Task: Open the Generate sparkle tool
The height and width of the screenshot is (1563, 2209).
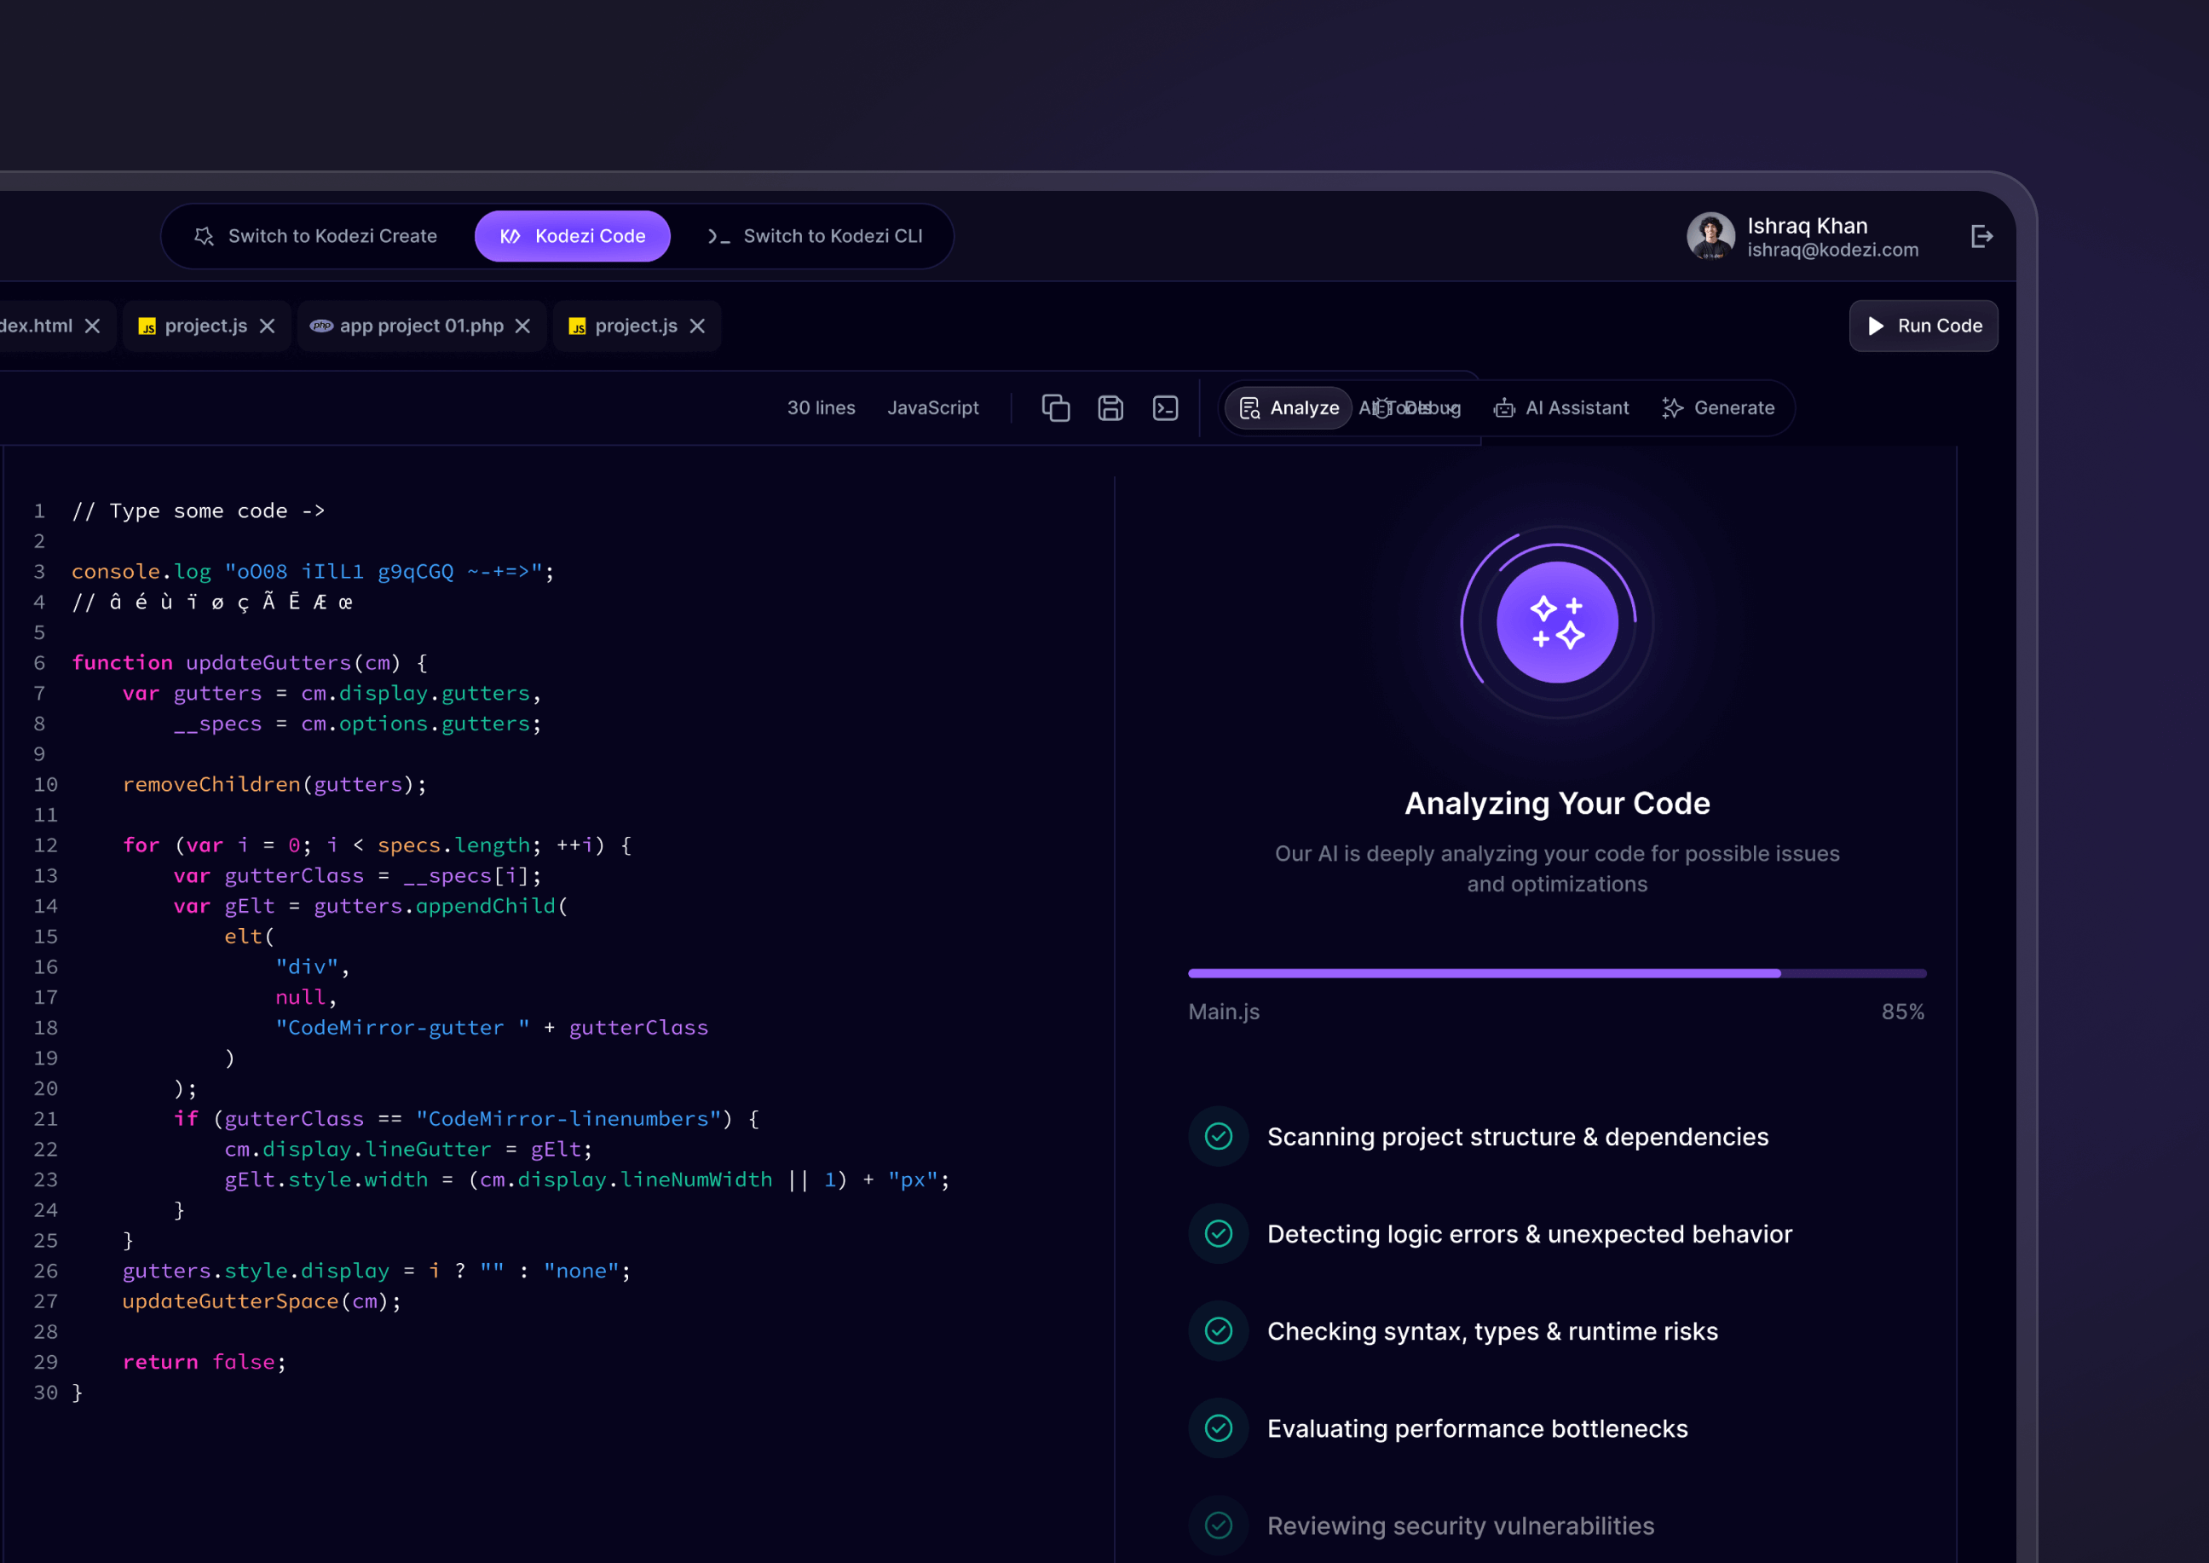Action: point(1672,408)
